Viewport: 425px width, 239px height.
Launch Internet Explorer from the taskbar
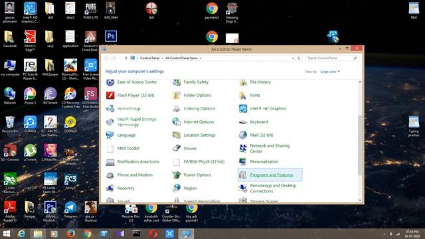click(22, 234)
